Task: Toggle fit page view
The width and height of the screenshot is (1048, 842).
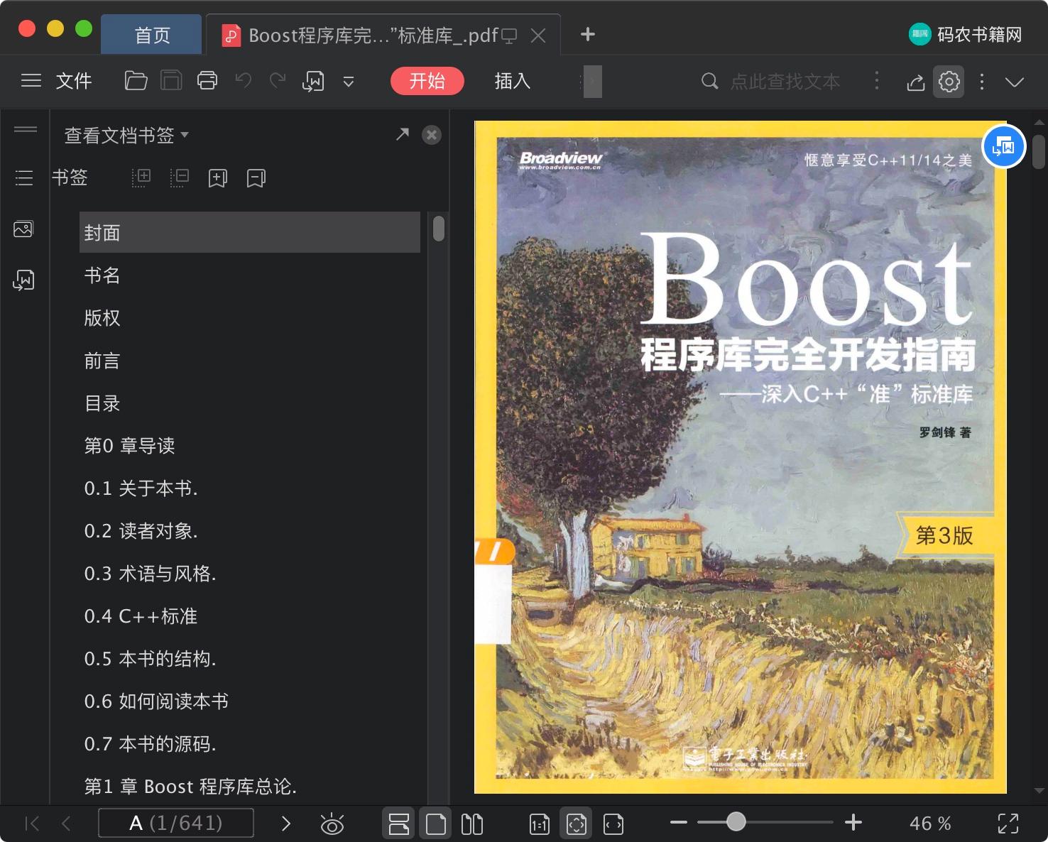Action: tap(577, 824)
